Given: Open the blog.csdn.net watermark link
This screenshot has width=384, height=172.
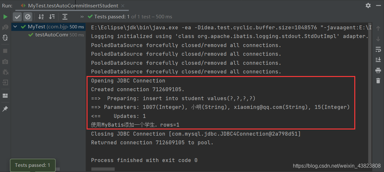Looking at the screenshot, I should tap(337, 166).
